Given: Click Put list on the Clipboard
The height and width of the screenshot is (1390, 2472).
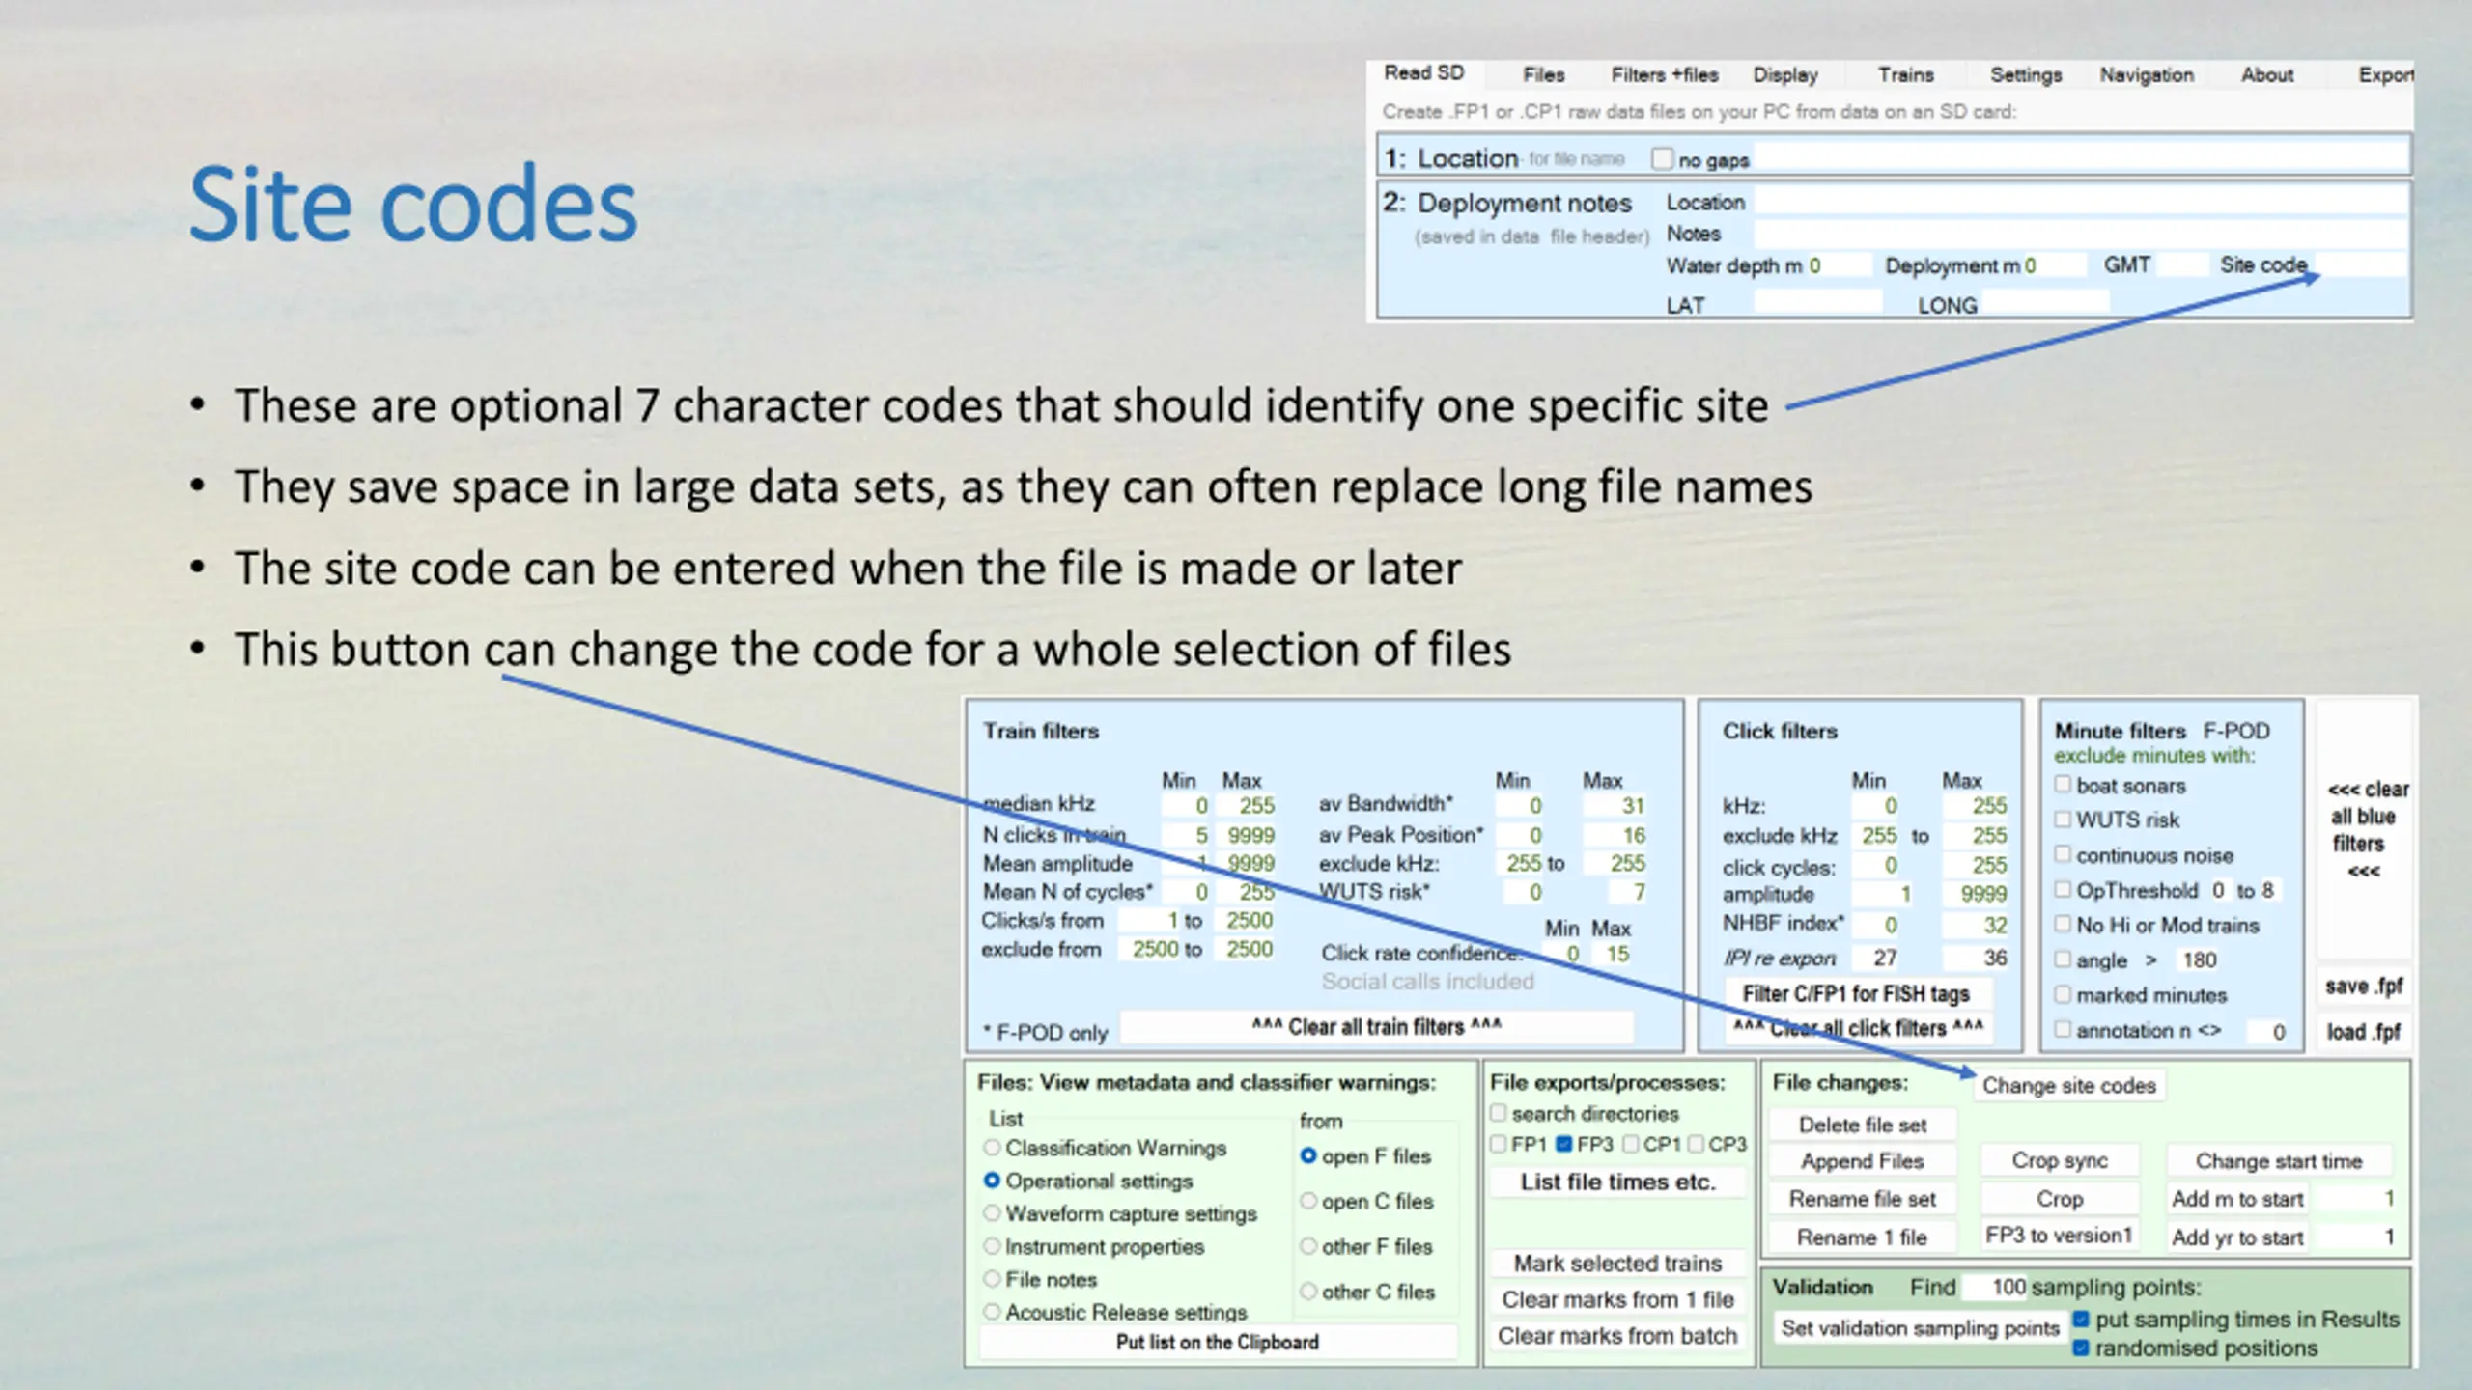Looking at the screenshot, I should 1218,1342.
